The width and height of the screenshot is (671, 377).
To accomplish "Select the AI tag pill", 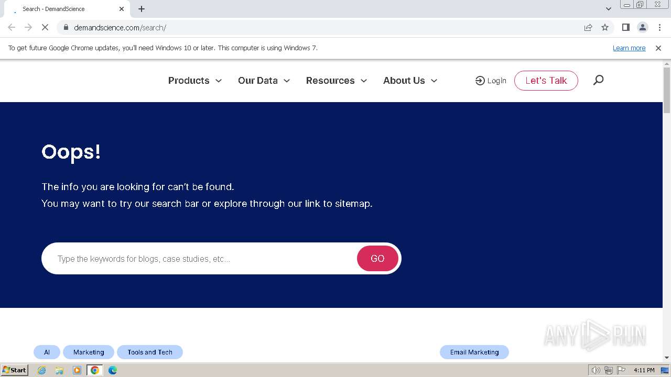I will (47, 352).
